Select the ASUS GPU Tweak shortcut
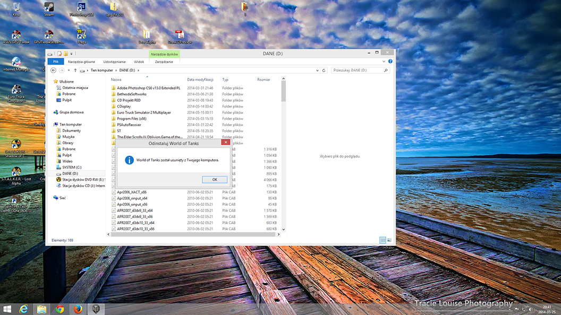The image size is (561, 315). click(x=16, y=37)
